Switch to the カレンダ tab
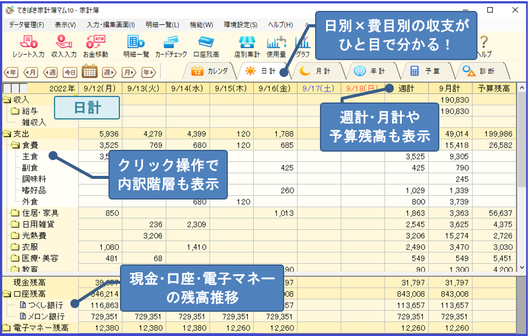The image size is (529, 336). point(210,71)
